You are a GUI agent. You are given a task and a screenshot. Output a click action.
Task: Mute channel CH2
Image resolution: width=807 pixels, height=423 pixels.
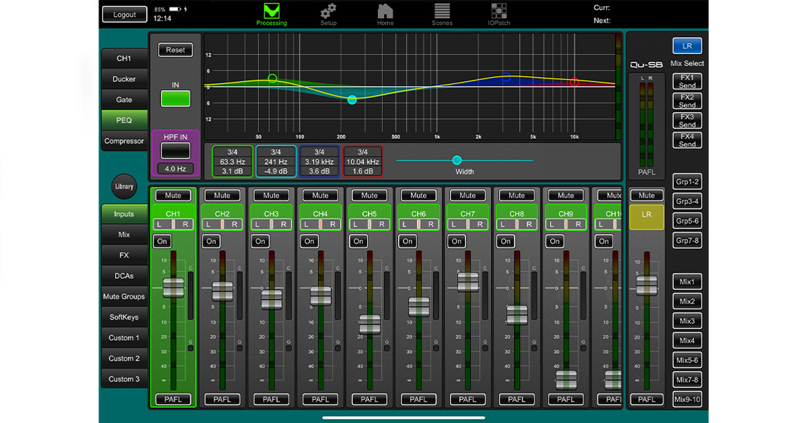click(222, 195)
